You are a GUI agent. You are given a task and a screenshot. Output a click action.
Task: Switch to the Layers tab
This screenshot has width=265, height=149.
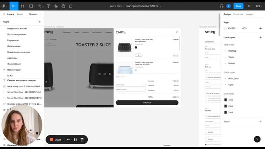tap(10, 14)
